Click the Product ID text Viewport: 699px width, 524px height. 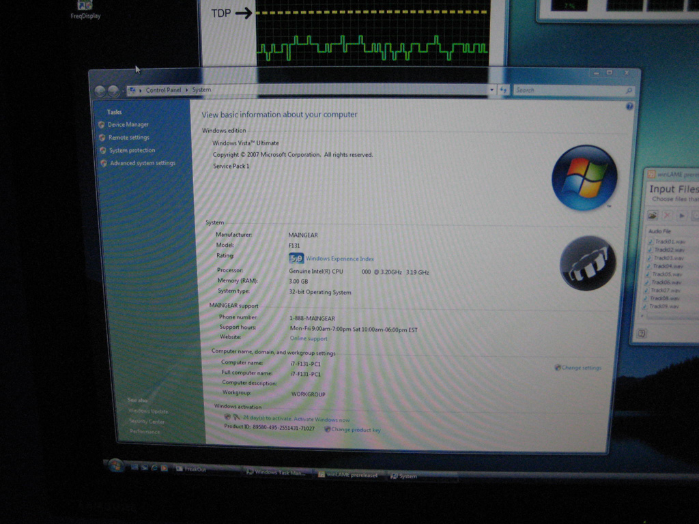point(269,428)
